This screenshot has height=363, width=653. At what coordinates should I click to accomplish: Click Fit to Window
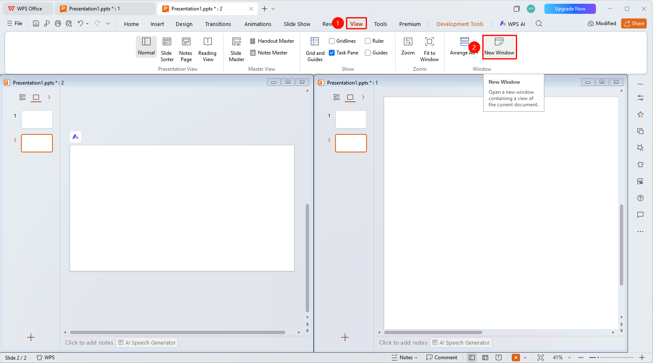pos(429,49)
